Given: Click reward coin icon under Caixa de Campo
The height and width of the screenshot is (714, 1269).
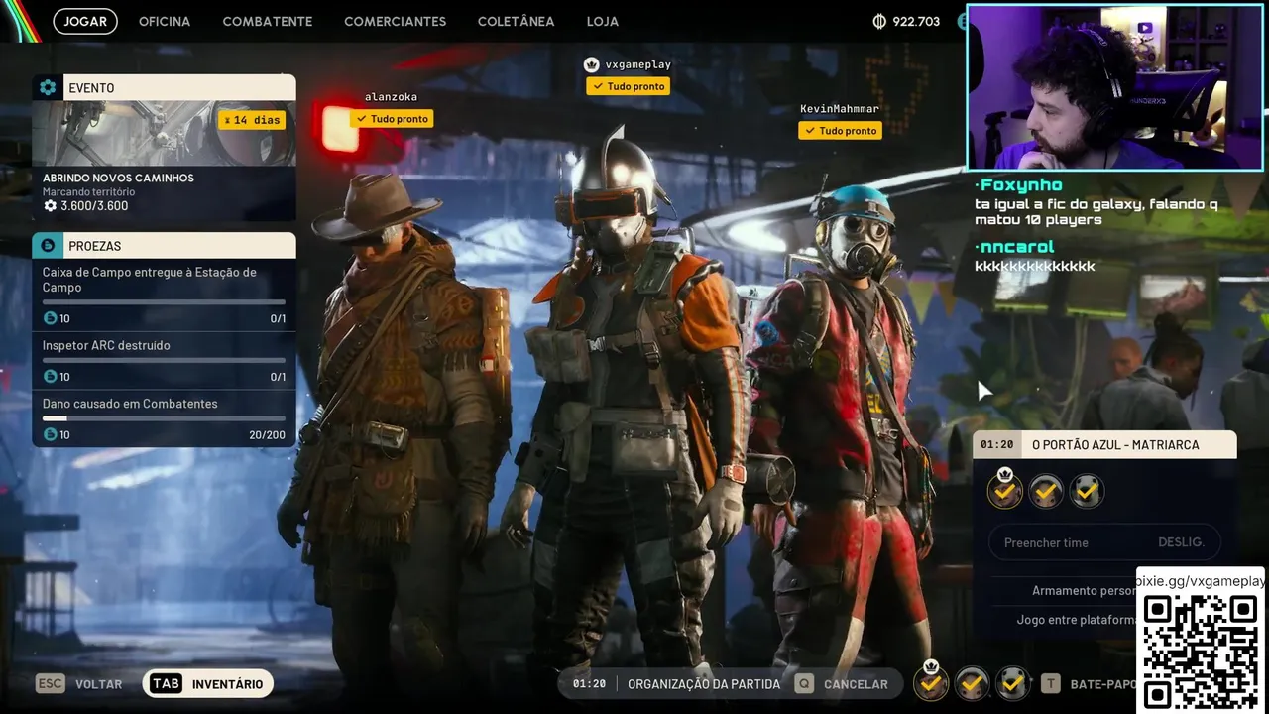Looking at the screenshot, I should (x=51, y=318).
